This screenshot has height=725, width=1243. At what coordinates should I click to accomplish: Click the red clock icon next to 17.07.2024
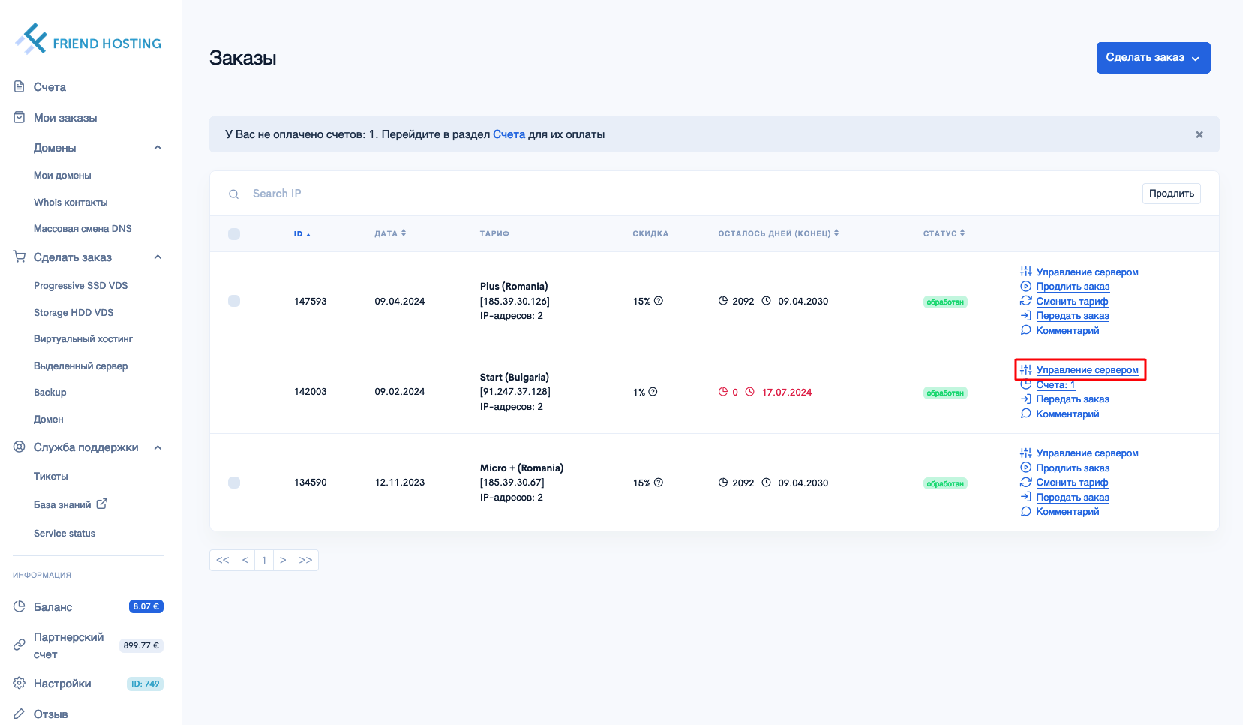pos(749,392)
